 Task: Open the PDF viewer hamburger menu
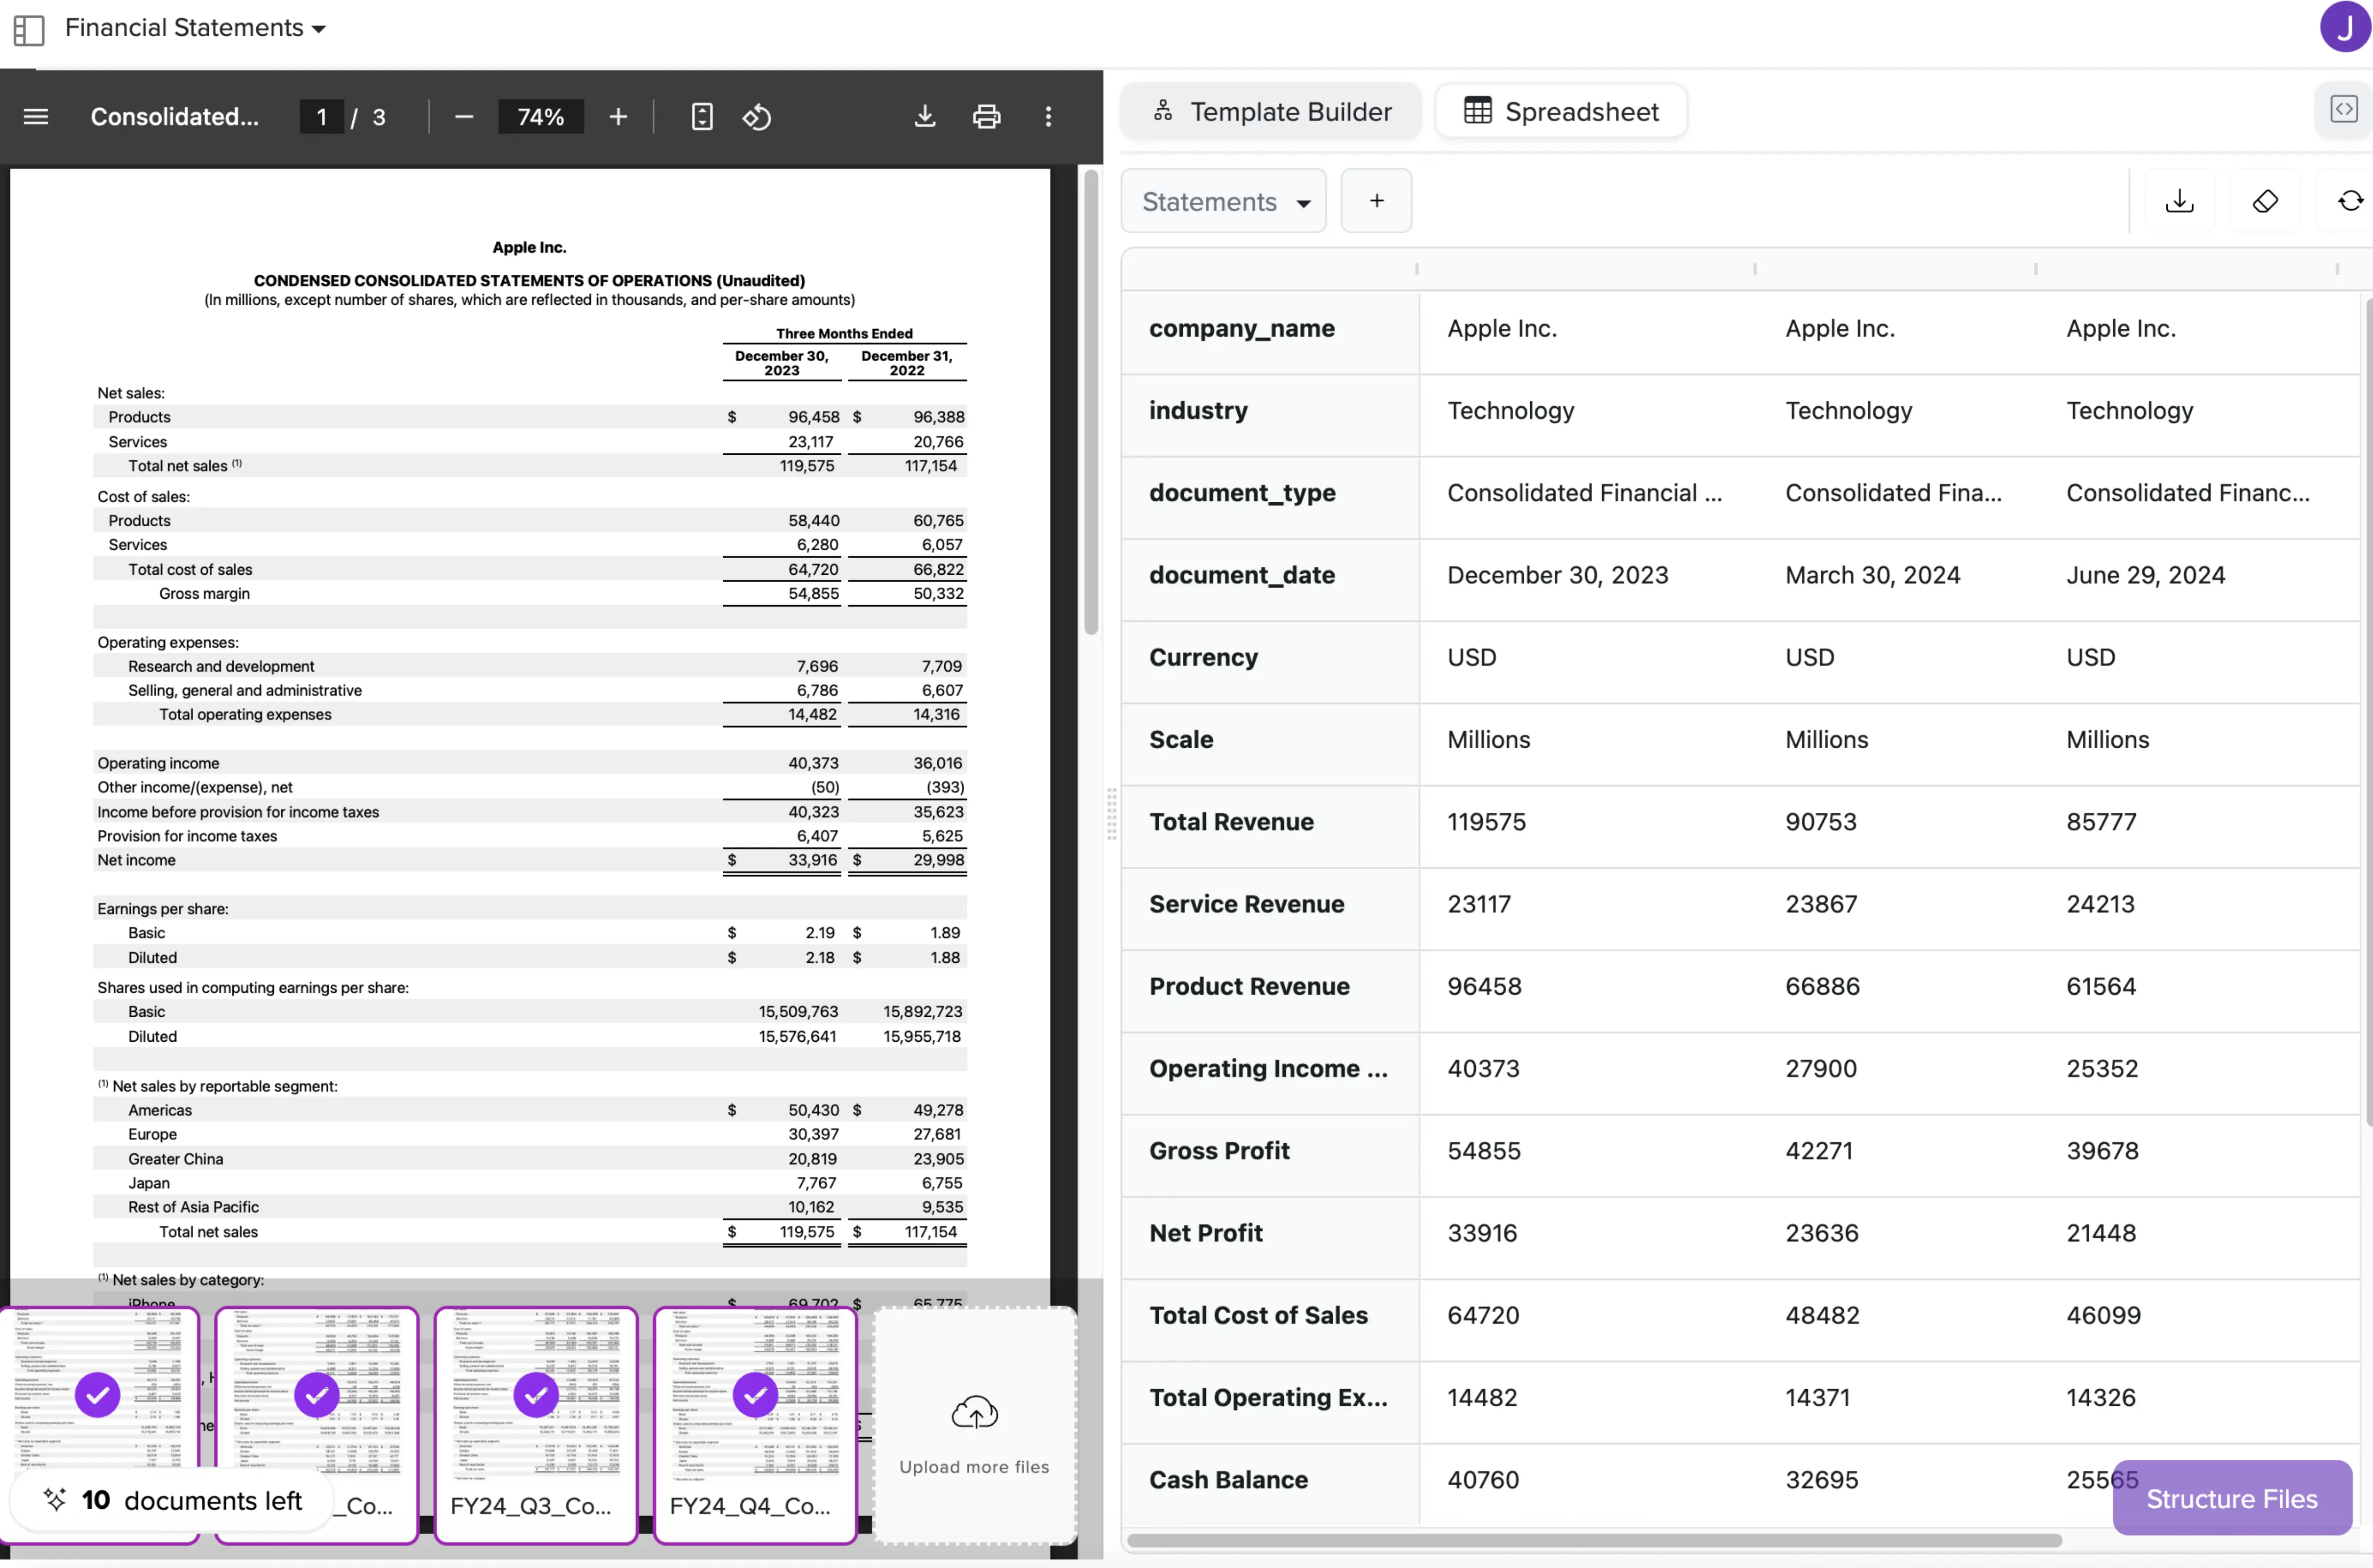36,117
